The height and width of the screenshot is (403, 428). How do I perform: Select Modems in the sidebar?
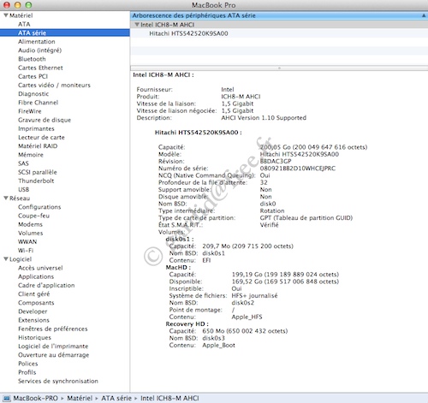(x=30, y=224)
